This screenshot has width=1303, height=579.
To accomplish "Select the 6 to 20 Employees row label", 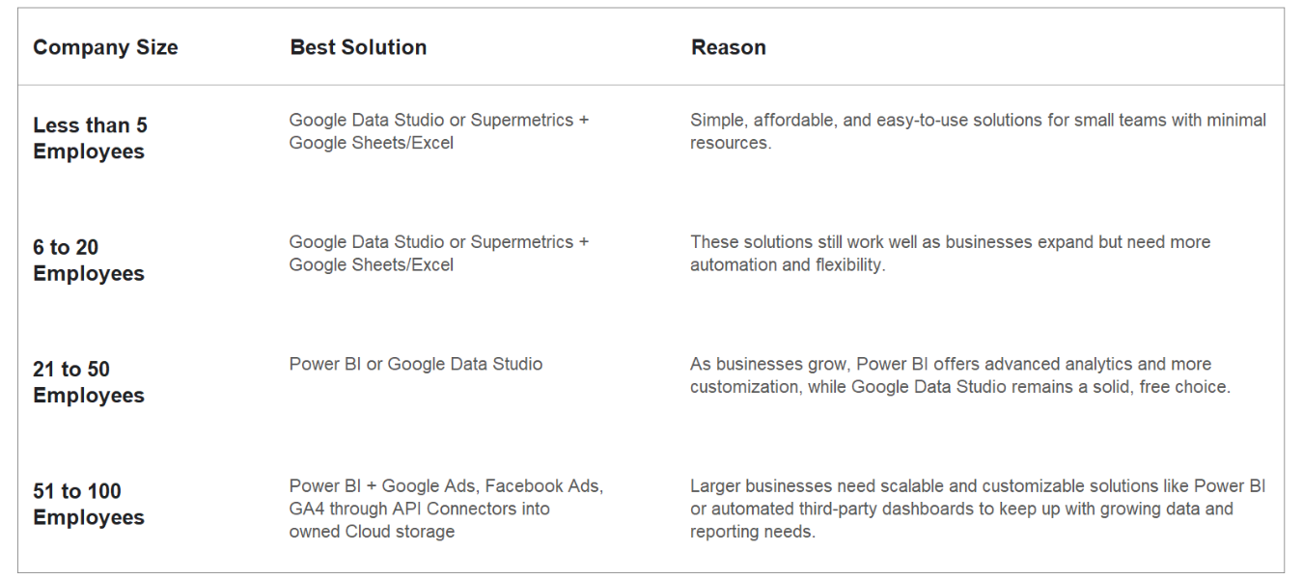I will [89, 261].
